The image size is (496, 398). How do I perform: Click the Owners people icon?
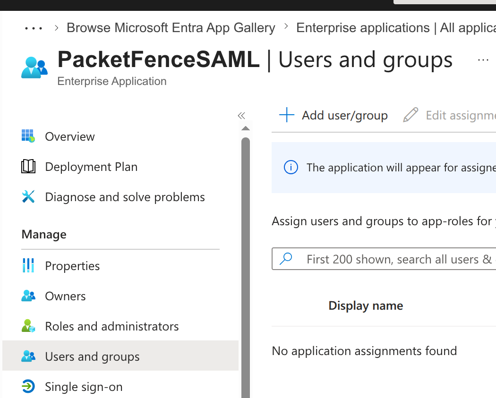pyautogui.click(x=28, y=296)
